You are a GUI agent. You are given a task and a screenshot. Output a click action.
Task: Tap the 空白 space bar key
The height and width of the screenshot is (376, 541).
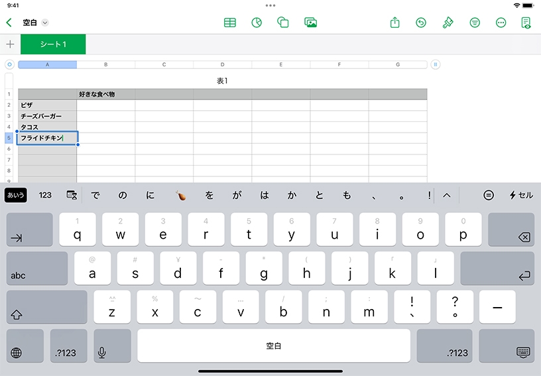pos(274,345)
